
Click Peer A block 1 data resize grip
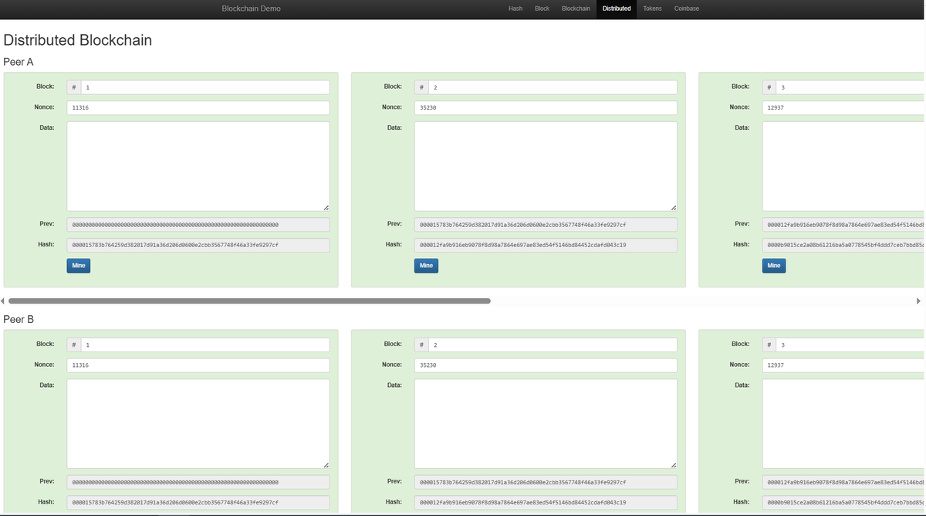[326, 207]
